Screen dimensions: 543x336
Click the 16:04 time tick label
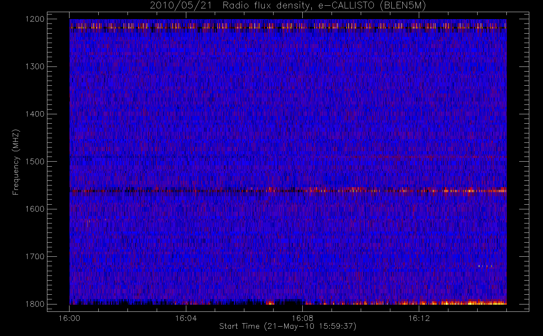[186, 318]
